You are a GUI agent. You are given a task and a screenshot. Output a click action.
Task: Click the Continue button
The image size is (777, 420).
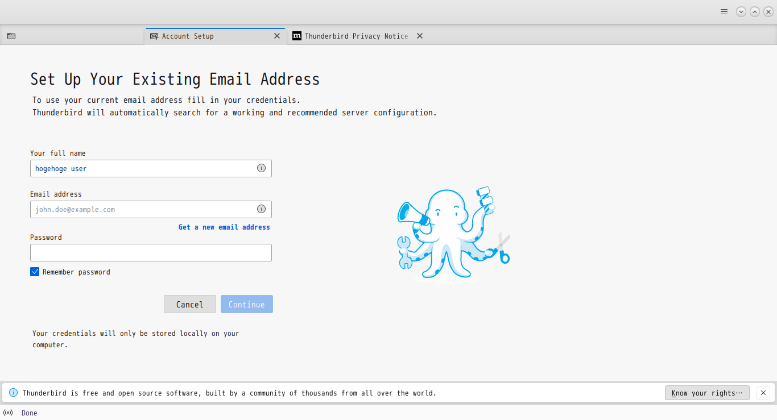click(247, 304)
